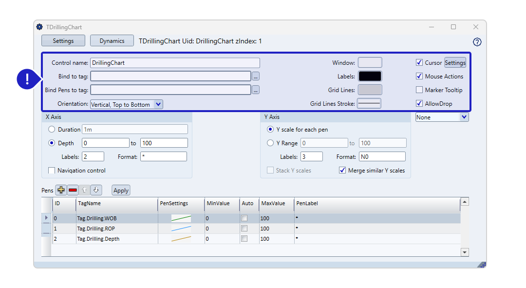
Task: Disable the Mouse Actions checkbox
Action: point(419,76)
